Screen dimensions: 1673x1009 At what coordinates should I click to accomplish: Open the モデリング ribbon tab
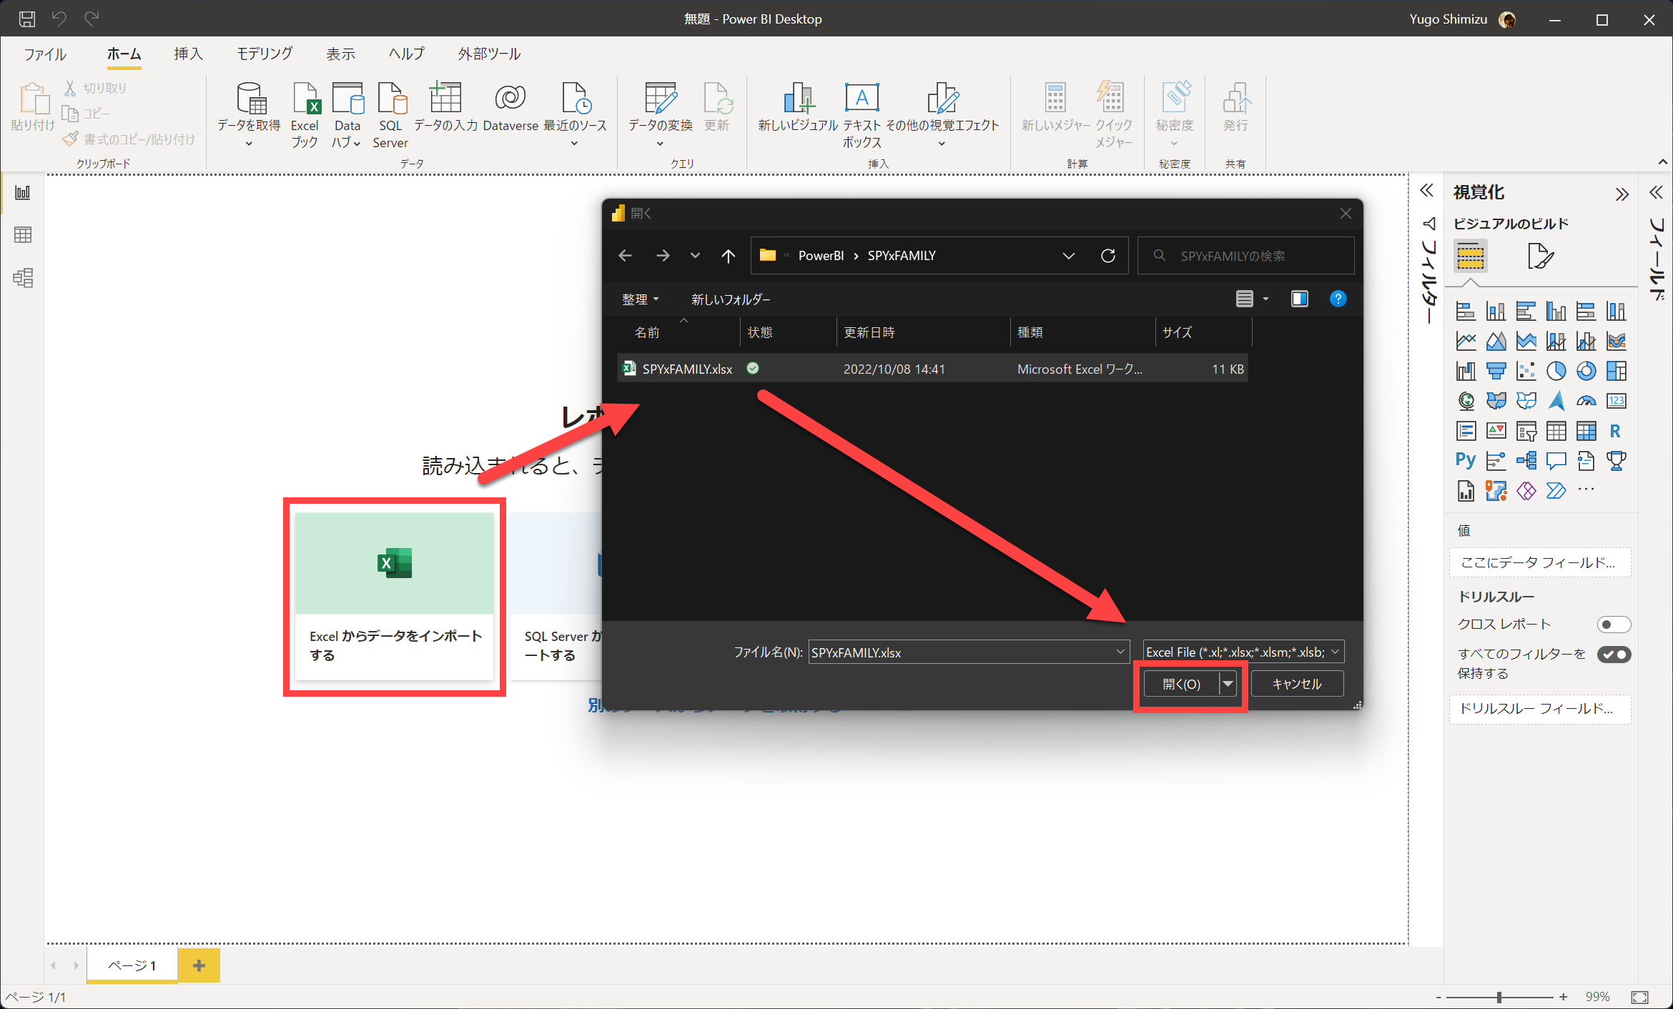tap(265, 54)
